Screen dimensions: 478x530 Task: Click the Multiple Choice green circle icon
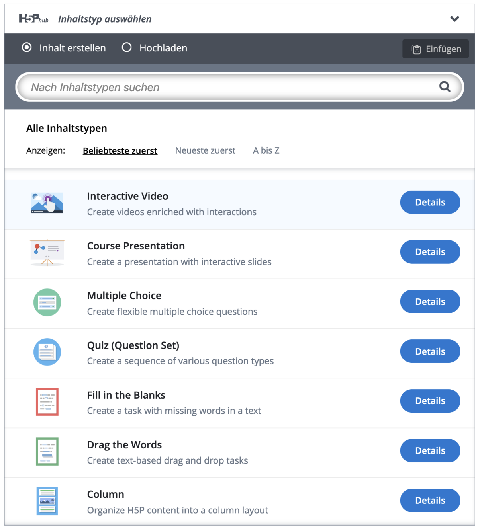(47, 302)
